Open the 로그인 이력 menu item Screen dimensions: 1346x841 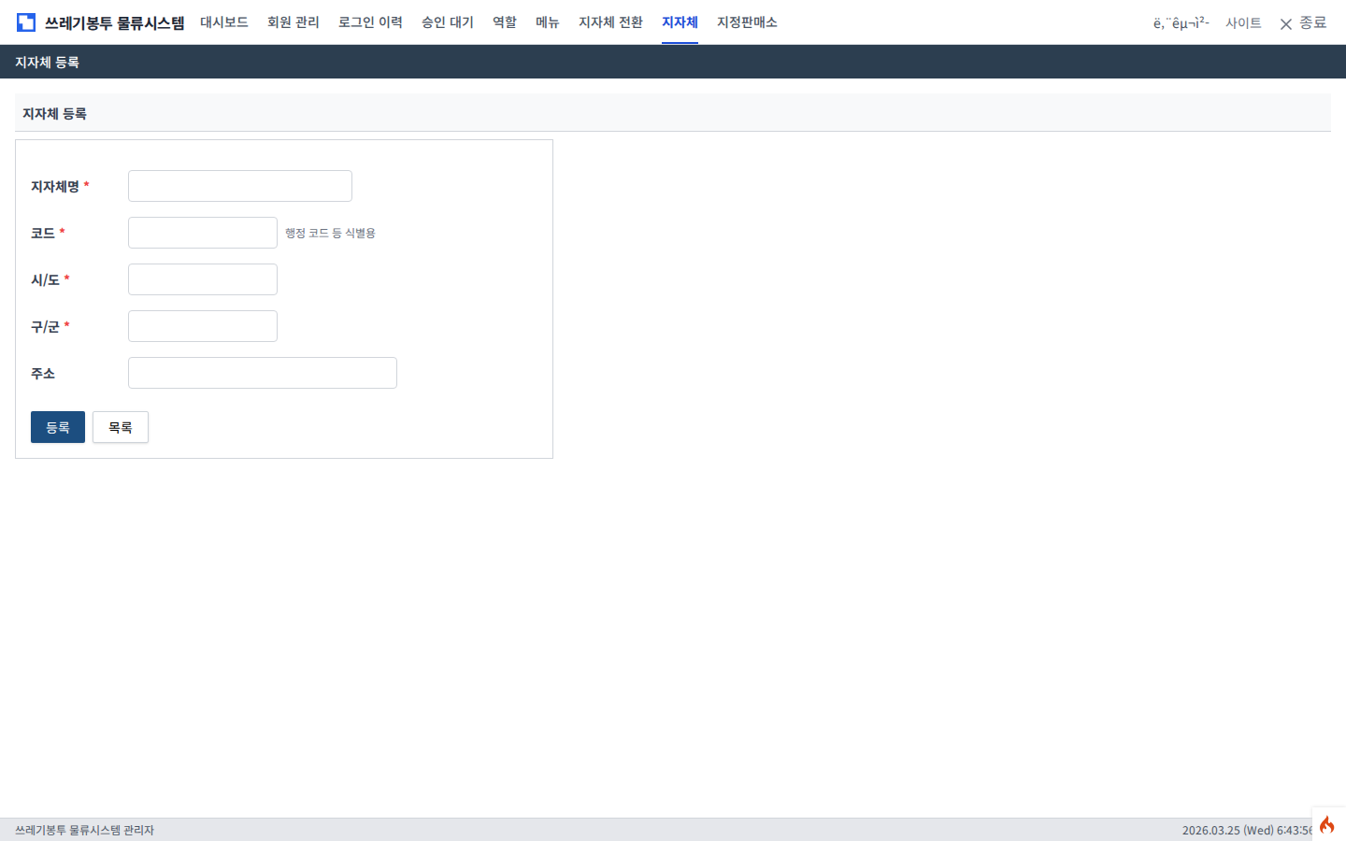(x=370, y=22)
